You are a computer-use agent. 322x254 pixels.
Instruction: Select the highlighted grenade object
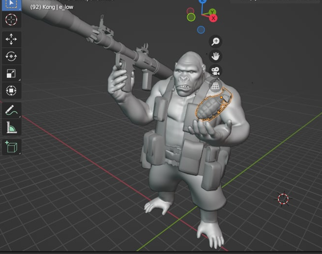[x=211, y=107]
